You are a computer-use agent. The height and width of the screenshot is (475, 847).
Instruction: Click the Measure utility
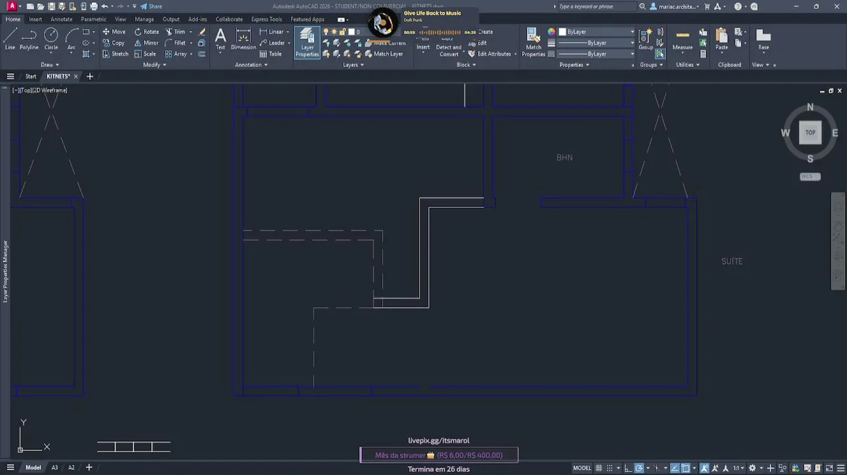pos(683,39)
